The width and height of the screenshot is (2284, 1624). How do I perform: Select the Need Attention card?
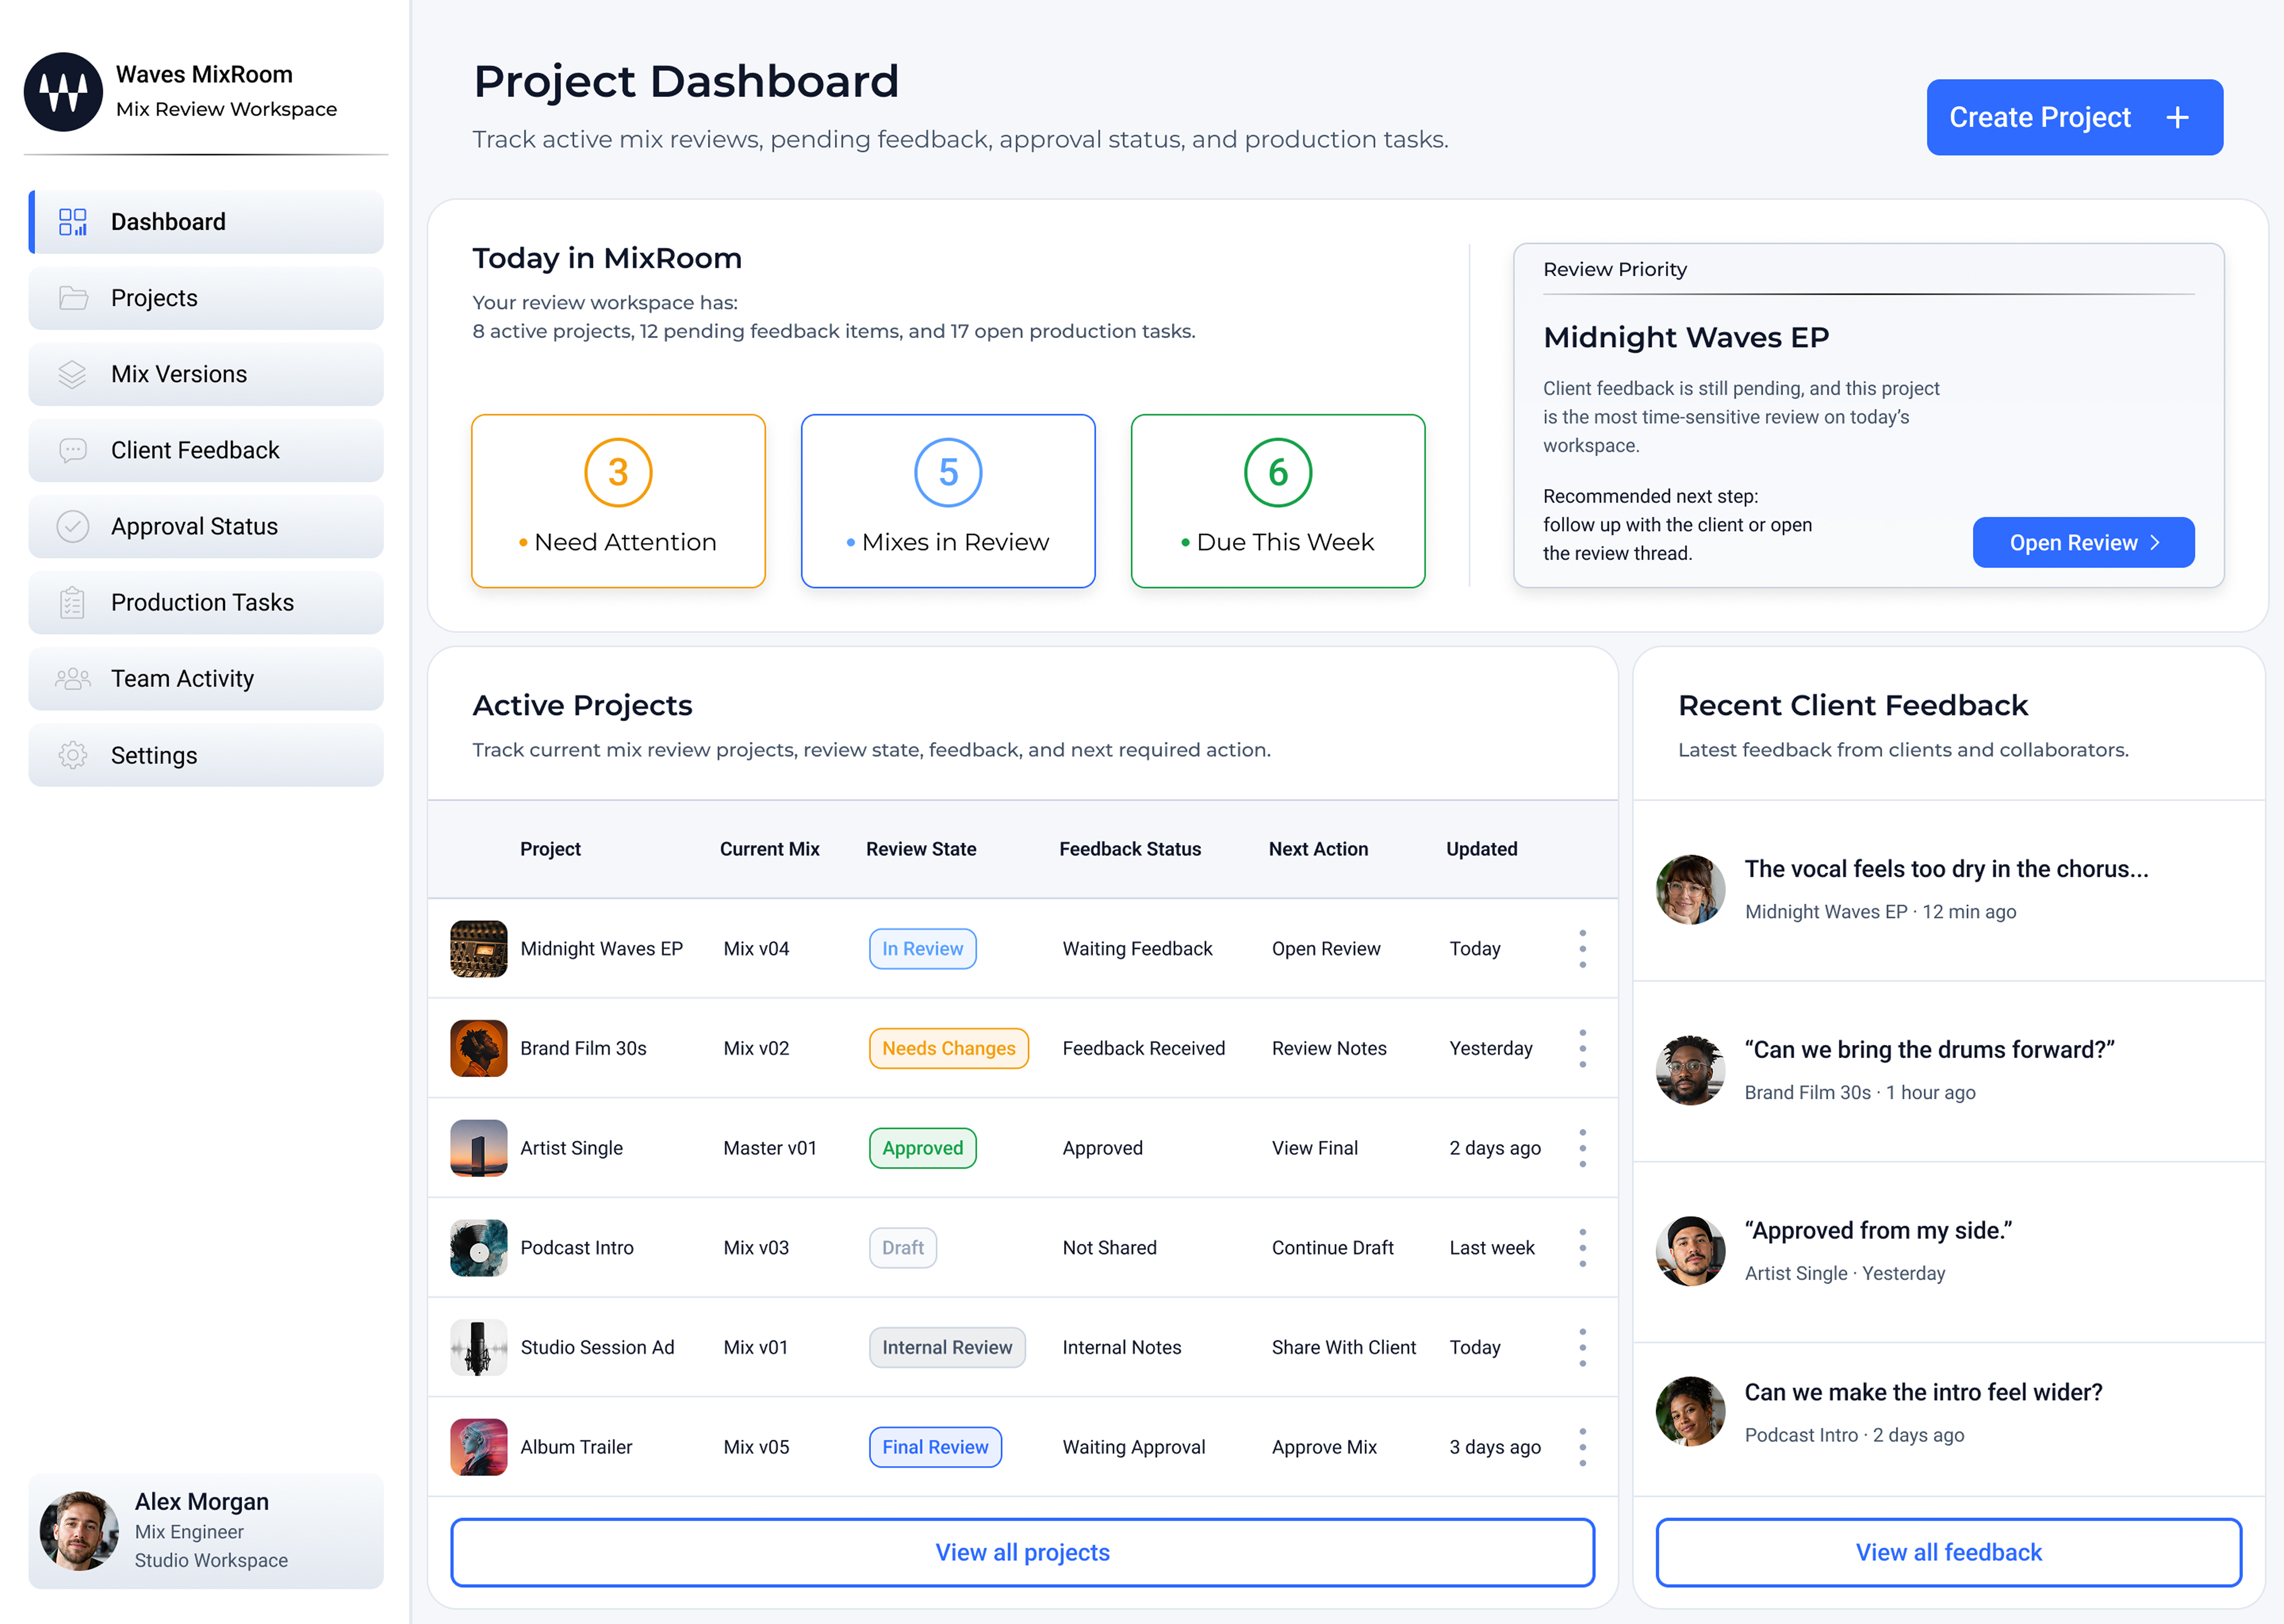618,501
